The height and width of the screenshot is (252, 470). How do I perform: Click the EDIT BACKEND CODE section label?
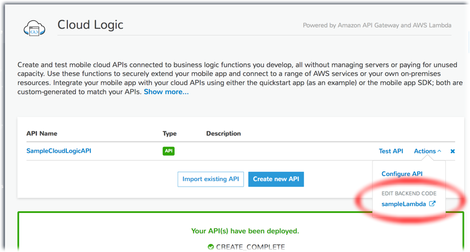[x=409, y=193]
